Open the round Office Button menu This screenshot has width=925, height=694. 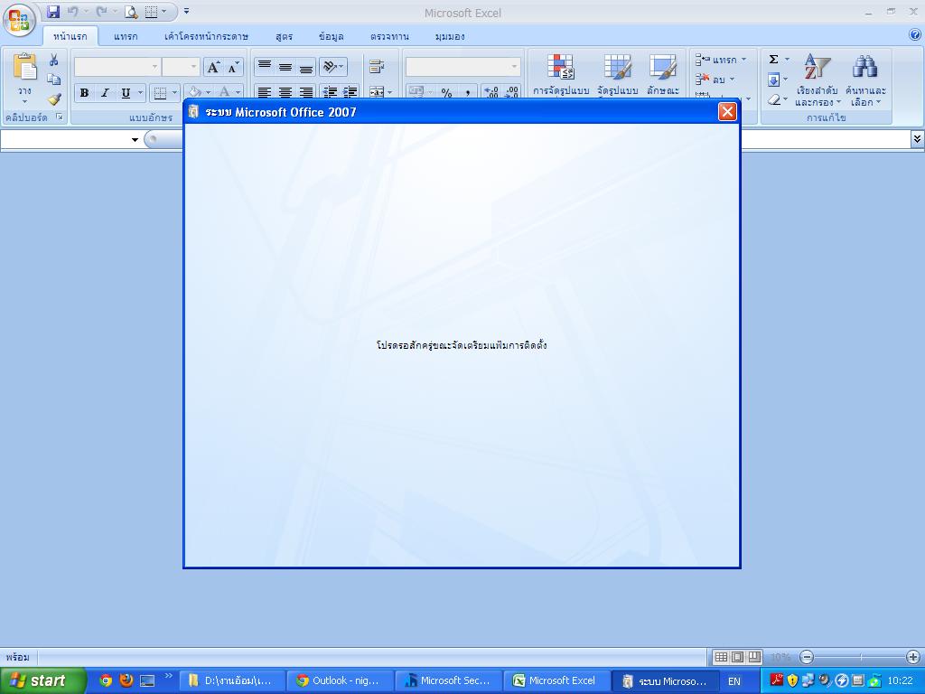(19, 20)
